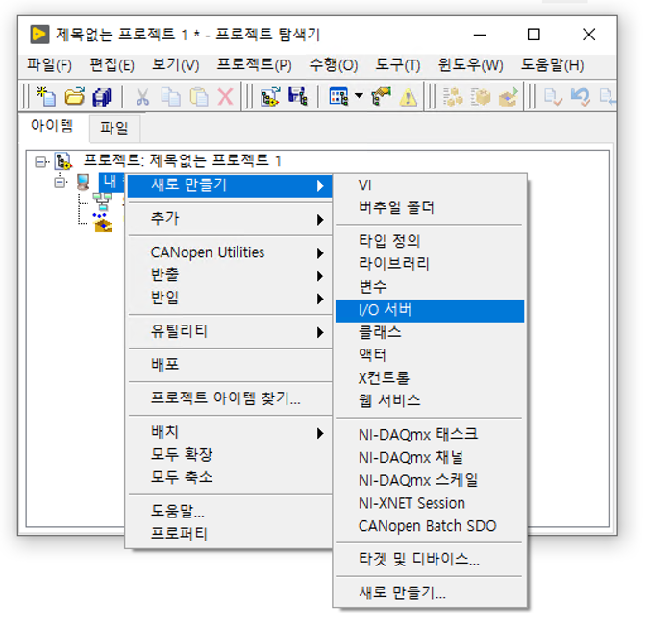Open the 도움말(H) menu
The width and height of the screenshot is (648, 625).
pos(552,65)
